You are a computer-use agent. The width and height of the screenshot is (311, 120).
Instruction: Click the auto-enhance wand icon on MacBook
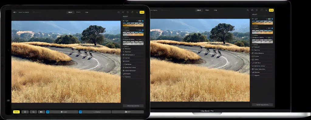click(x=266, y=10)
